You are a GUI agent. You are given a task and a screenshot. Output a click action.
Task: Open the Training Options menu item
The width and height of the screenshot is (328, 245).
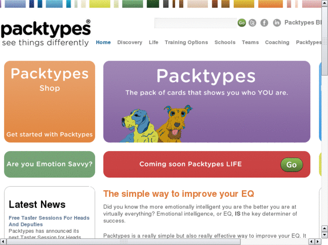[x=186, y=42]
